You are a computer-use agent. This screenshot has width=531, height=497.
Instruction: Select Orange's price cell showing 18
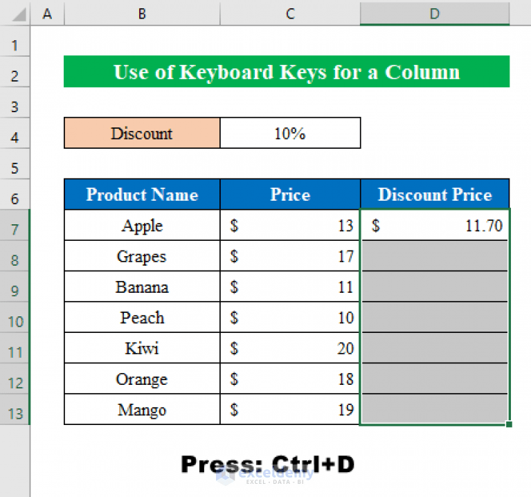pos(290,379)
